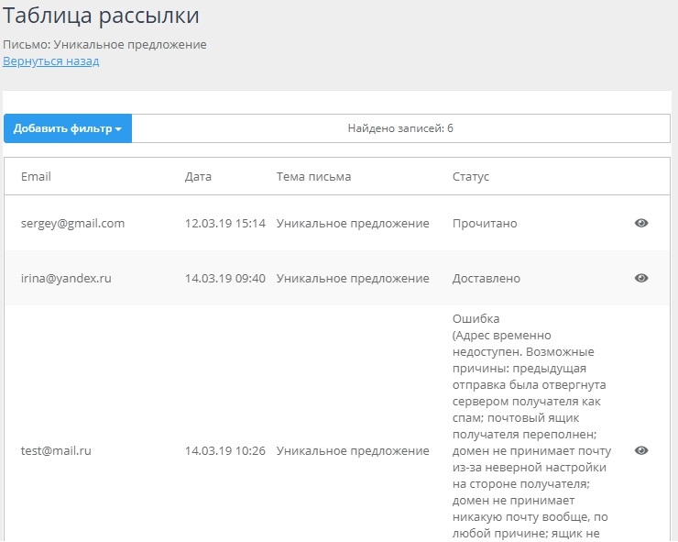Click the irina@yandex.ru email address

tap(66, 278)
